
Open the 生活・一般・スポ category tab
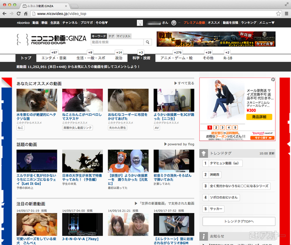click(x=91, y=58)
